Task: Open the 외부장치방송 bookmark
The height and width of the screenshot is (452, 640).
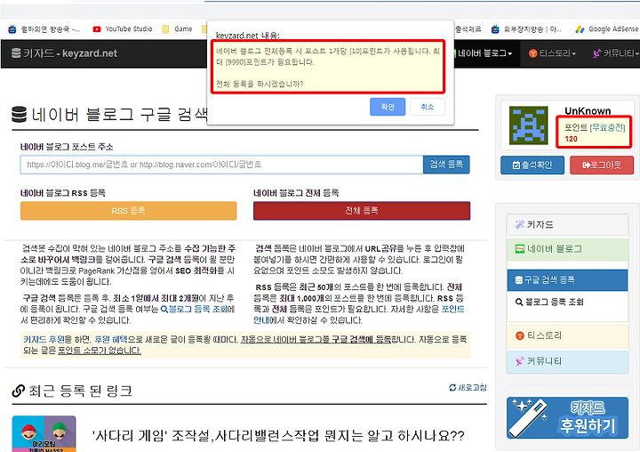Action: coord(526,29)
